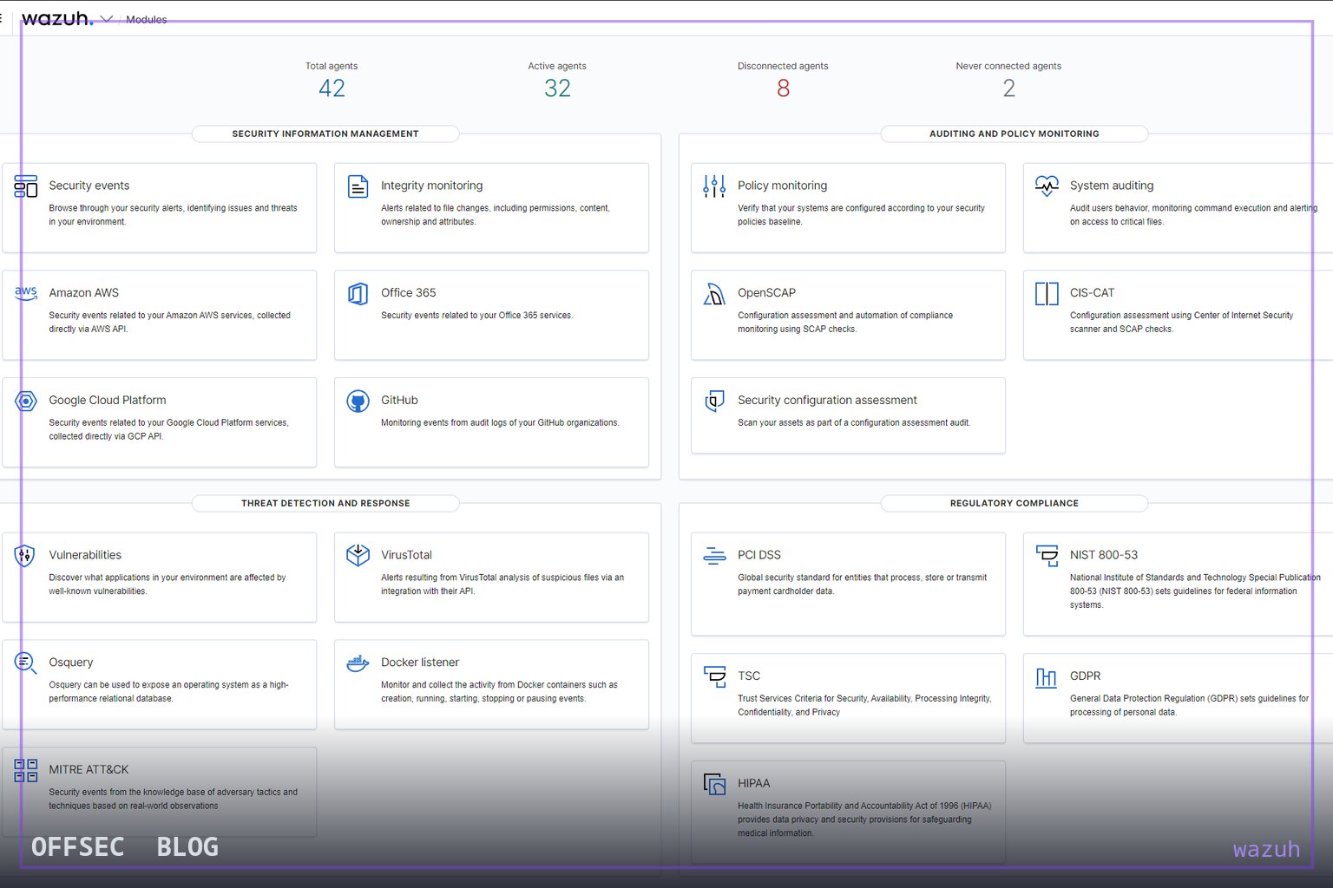Click the GitHub octocat icon
The image size is (1333, 888).
coord(358,401)
